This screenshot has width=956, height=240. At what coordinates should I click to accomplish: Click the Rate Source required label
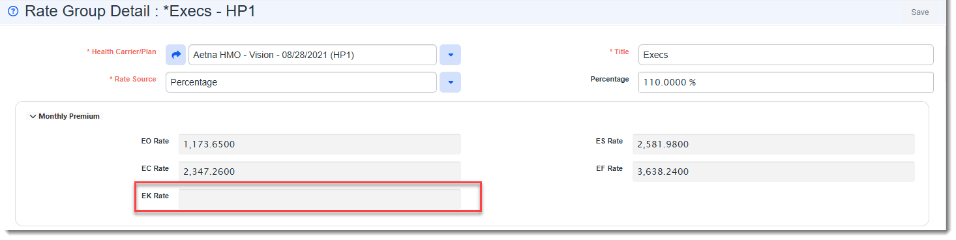point(132,79)
